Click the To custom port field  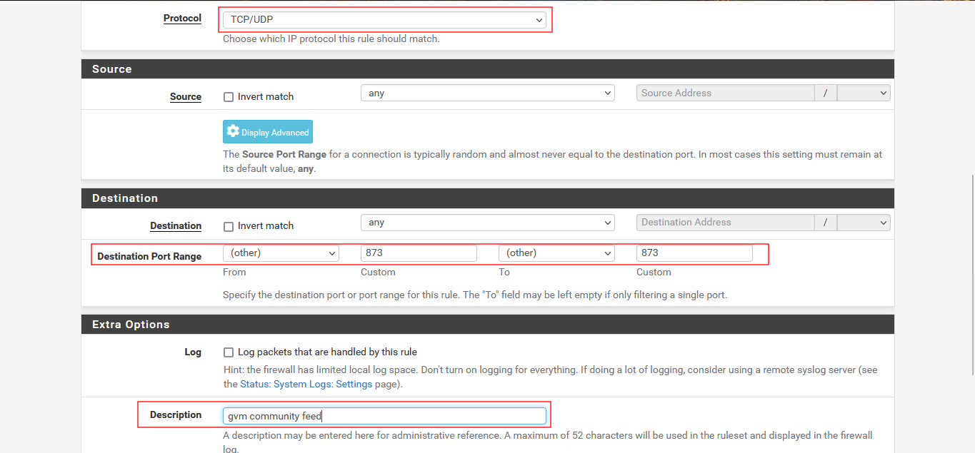click(694, 253)
